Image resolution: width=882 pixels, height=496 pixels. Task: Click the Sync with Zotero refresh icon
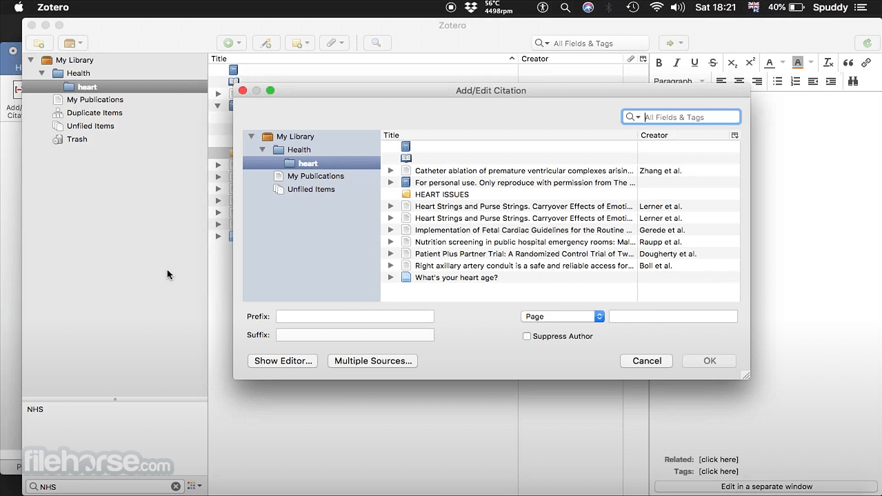(x=867, y=43)
